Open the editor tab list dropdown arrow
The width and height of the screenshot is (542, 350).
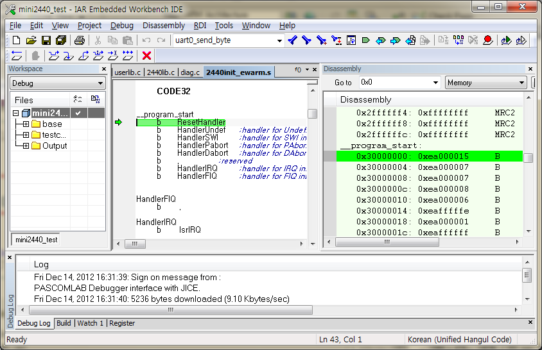click(x=307, y=70)
